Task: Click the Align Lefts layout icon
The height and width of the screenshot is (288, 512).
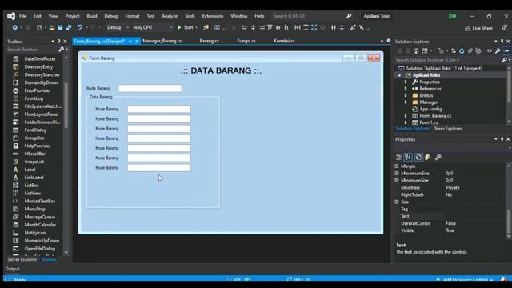Action: click(245, 28)
